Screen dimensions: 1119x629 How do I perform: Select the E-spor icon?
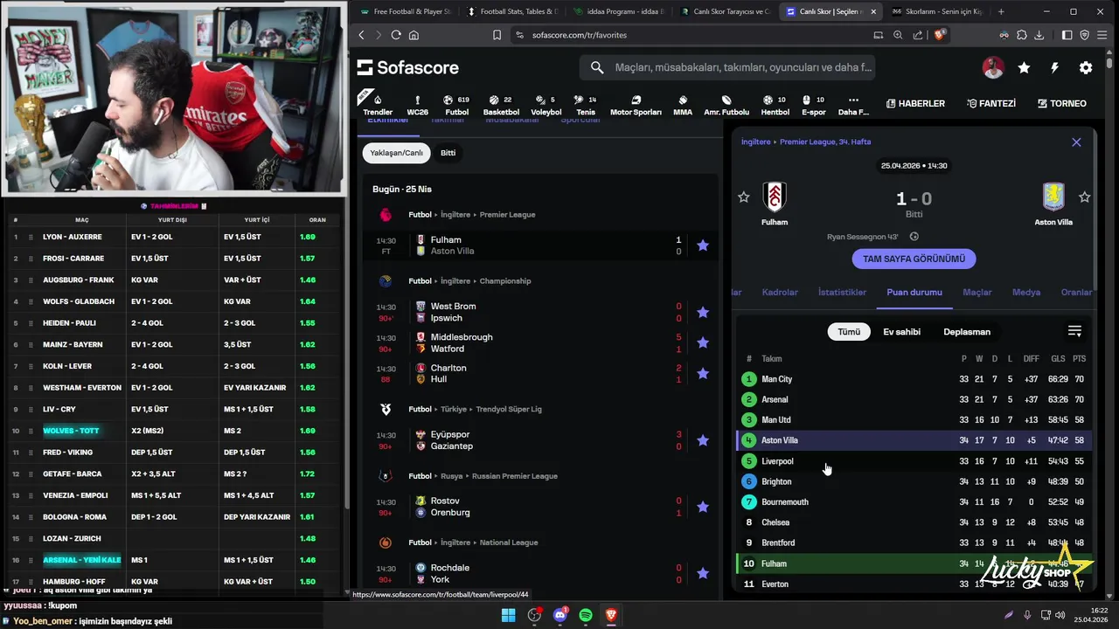(814, 105)
